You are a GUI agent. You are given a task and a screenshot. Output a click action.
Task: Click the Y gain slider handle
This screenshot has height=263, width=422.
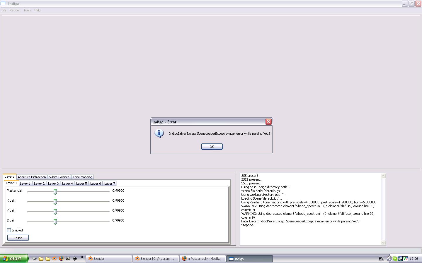click(x=55, y=212)
